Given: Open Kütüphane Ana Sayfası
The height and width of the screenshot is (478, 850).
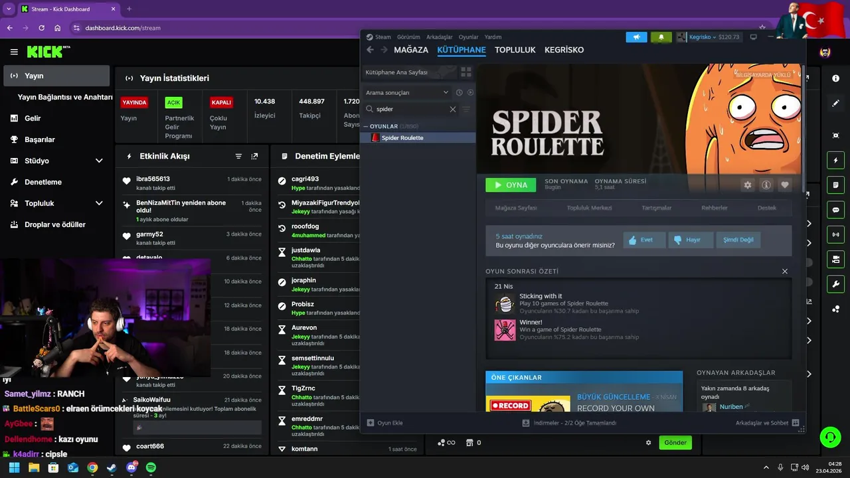Looking at the screenshot, I should point(396,72).
